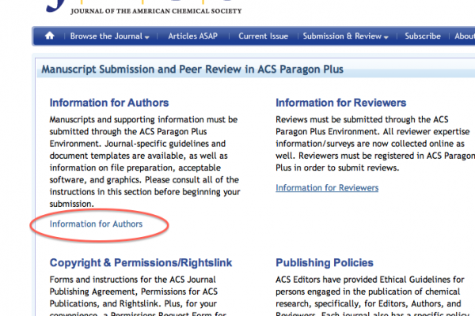Image resolution: width=475 pixels, height=316 pixels.
Task: Select the Copyright & Permissions/Rightslink heading
Action: (x=141, y=263)
